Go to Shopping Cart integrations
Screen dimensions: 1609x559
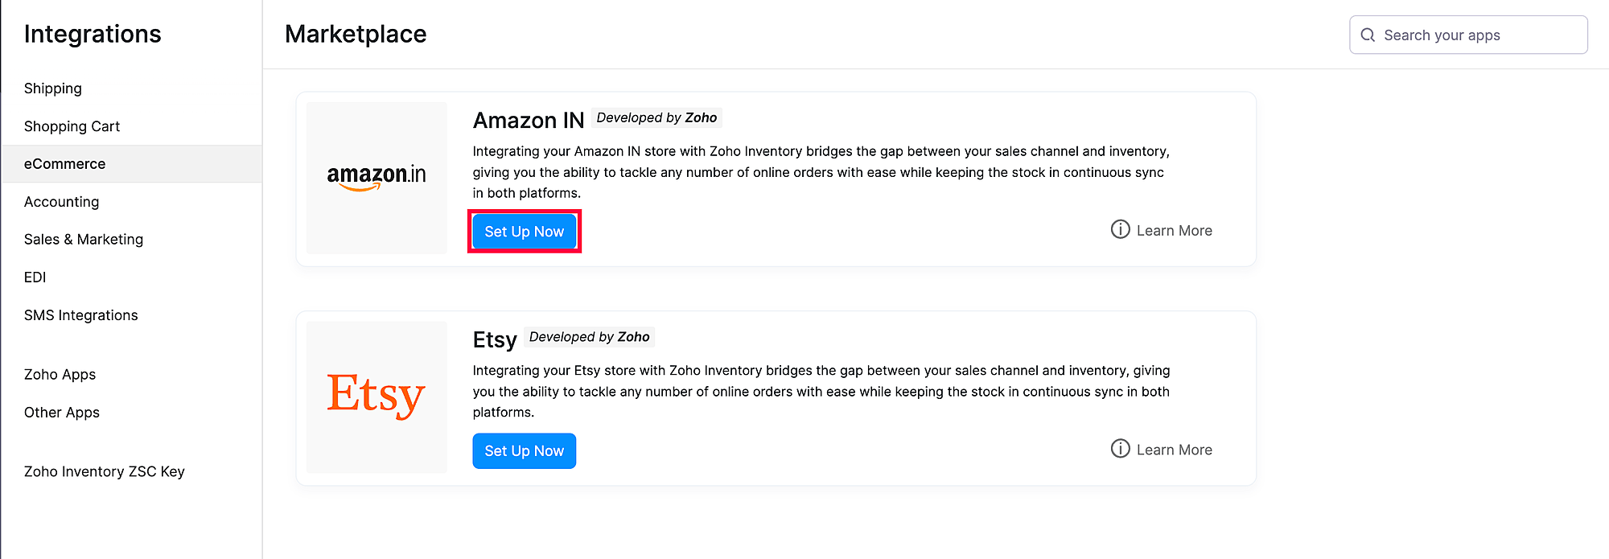click(x=72, y=126)
